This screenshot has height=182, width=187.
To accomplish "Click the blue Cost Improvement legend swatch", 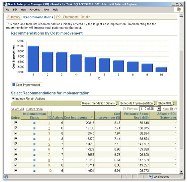I will pos(14,85).
